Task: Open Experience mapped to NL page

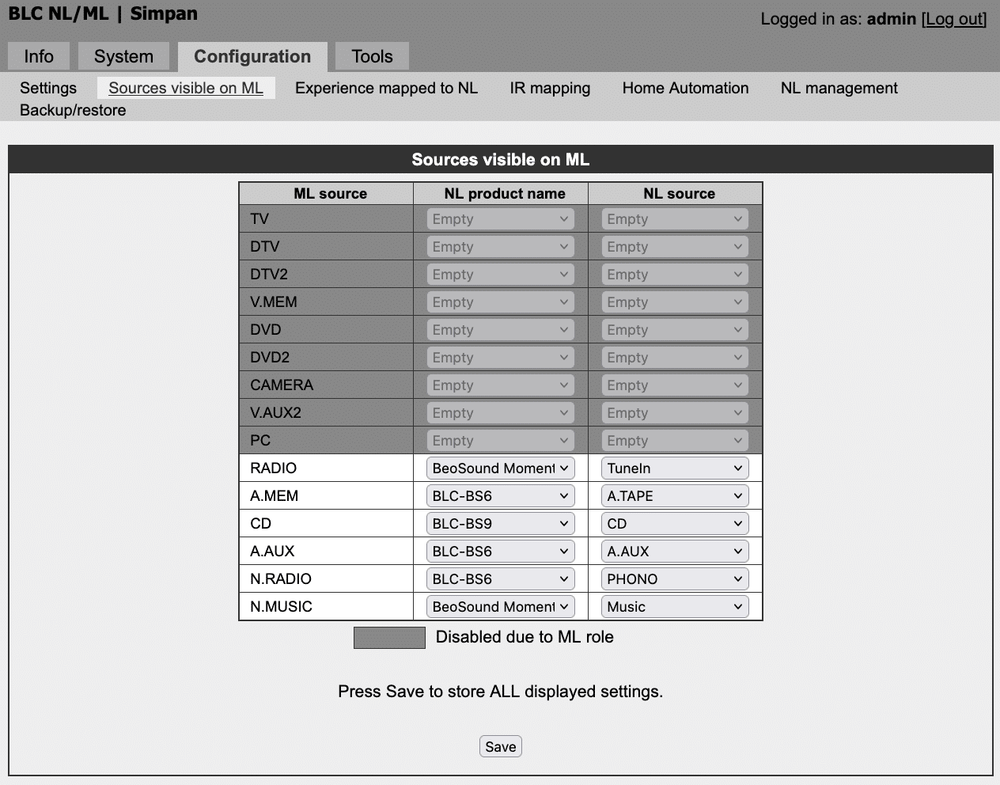Action: coord(386,88)
